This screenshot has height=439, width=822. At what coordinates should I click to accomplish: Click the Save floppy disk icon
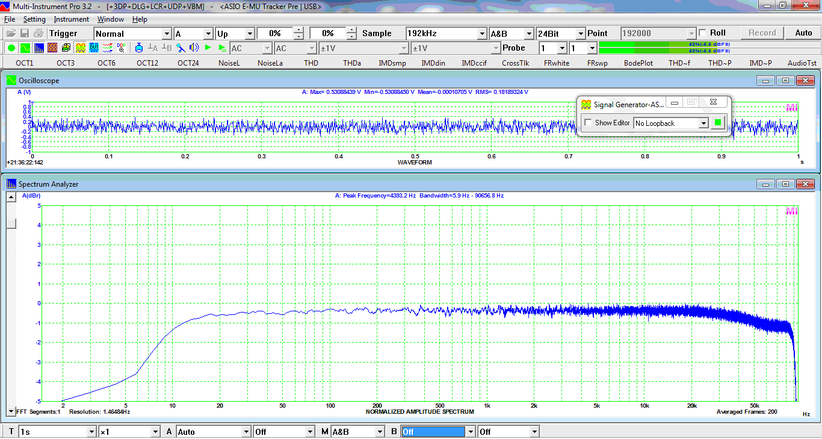point(25,33)
